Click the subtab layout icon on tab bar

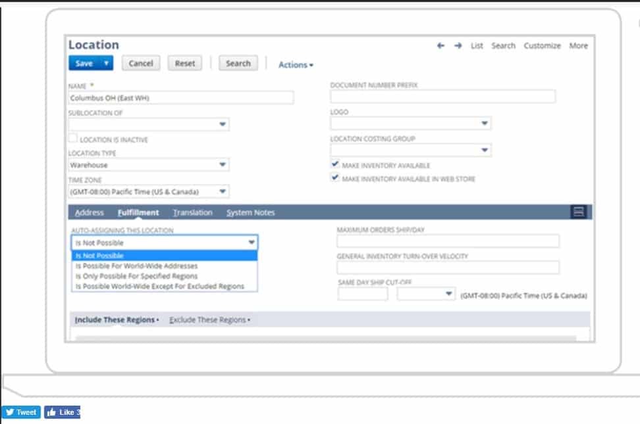579,212
